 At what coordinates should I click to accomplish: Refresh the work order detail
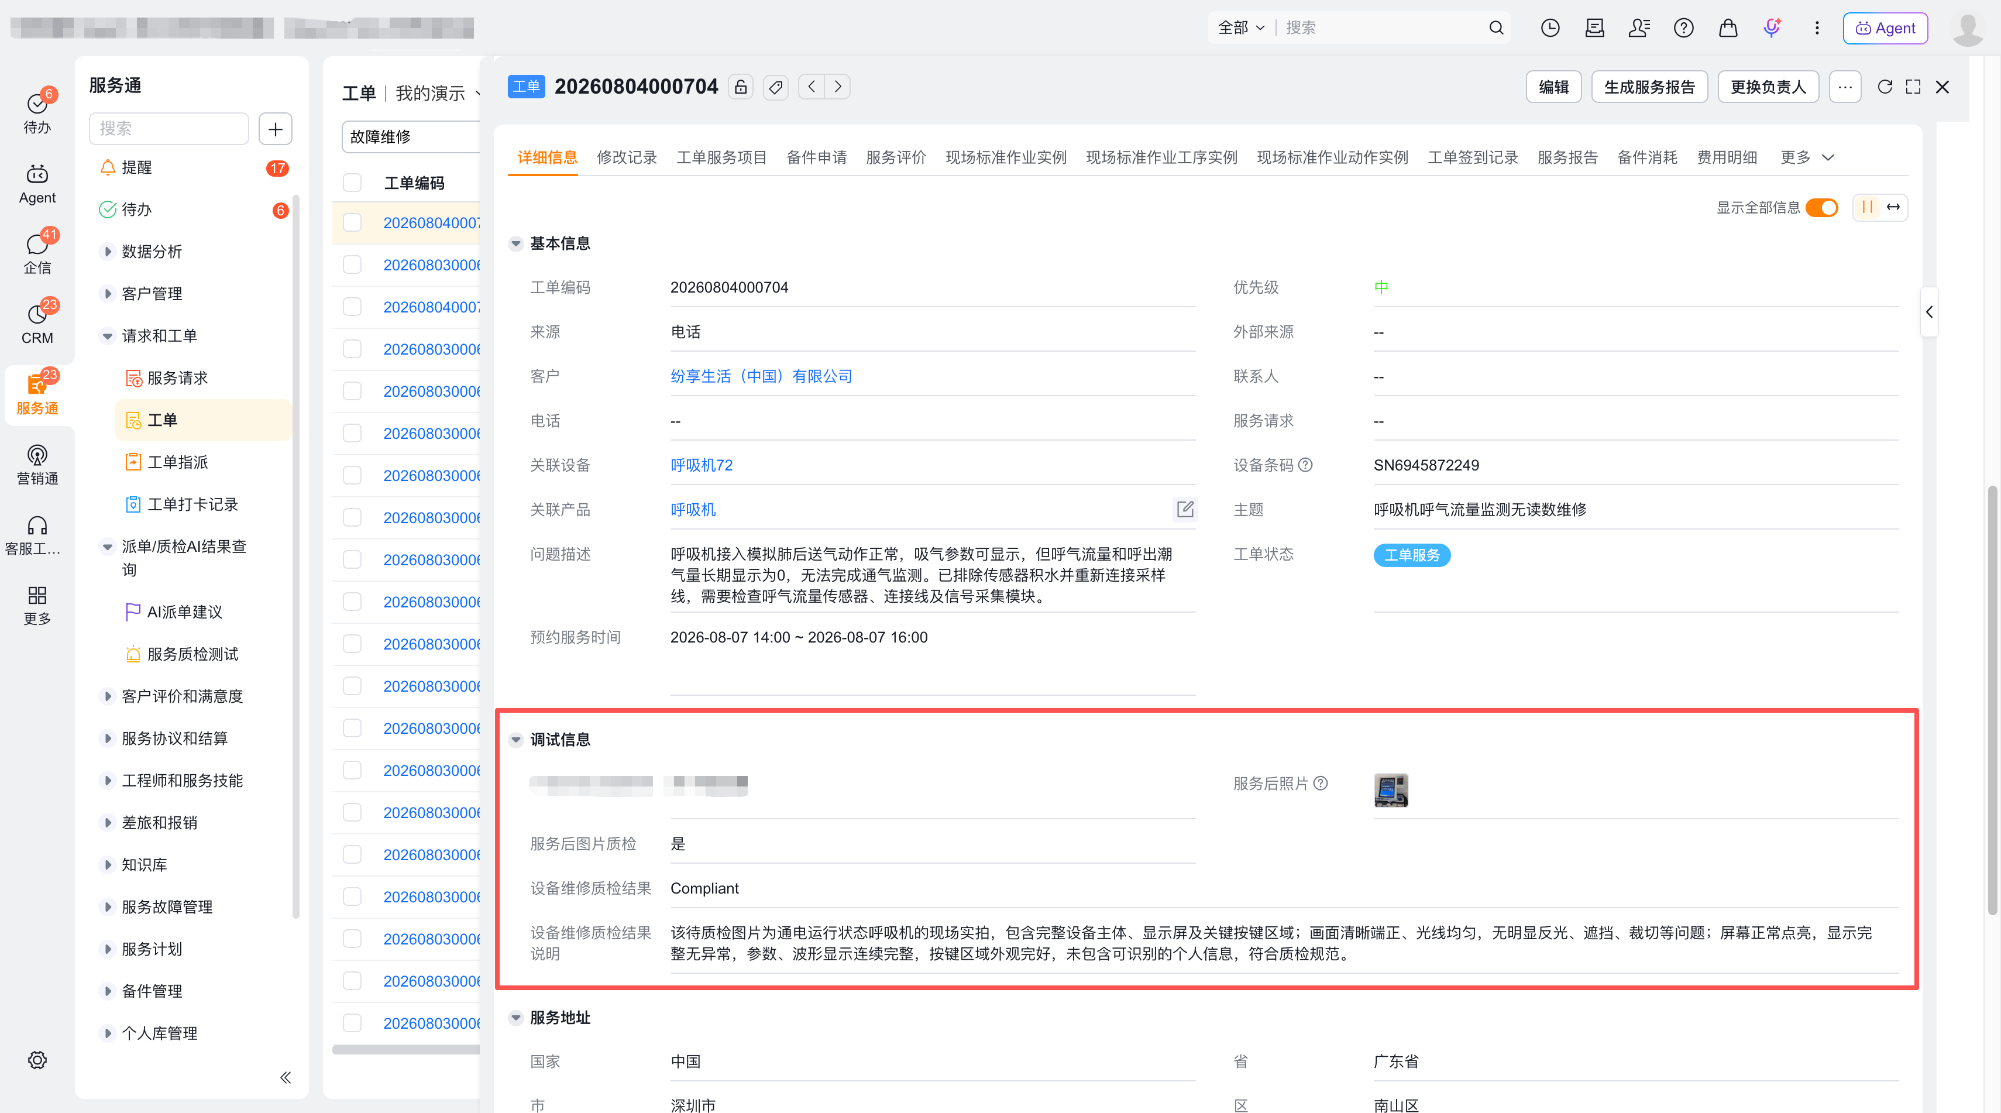tap(1885, 87)
